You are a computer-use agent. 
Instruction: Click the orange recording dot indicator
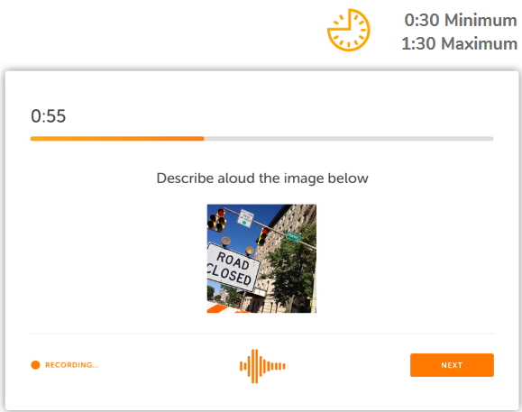click(x=35, y=365)
